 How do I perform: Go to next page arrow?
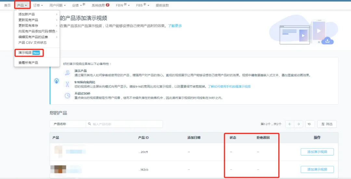click(298, 124)
